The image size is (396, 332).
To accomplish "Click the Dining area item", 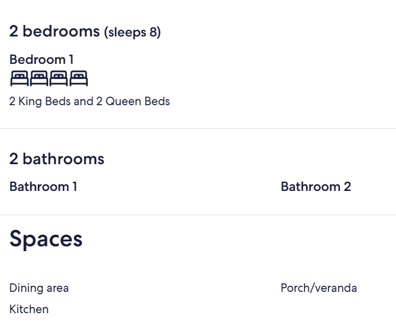I will pyautogui.click(x=39, y=288).
